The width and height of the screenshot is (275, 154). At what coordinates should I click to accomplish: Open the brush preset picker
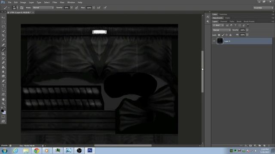15,8
